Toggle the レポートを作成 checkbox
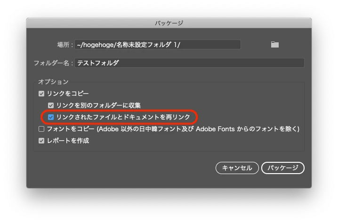This screenshot has width=338, height=223. click(41, 141)
